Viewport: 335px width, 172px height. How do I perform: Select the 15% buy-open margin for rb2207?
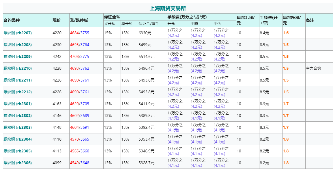coord(108,33)
